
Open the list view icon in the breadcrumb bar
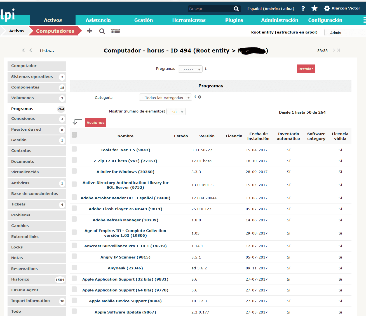point(116,31)
